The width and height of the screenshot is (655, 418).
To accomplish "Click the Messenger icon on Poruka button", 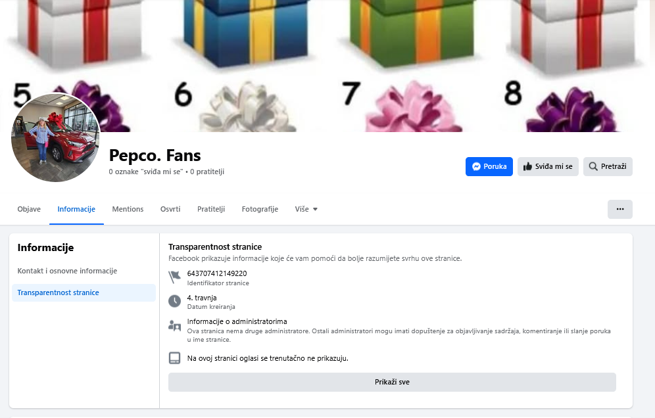I will click(x=475, y=167).
